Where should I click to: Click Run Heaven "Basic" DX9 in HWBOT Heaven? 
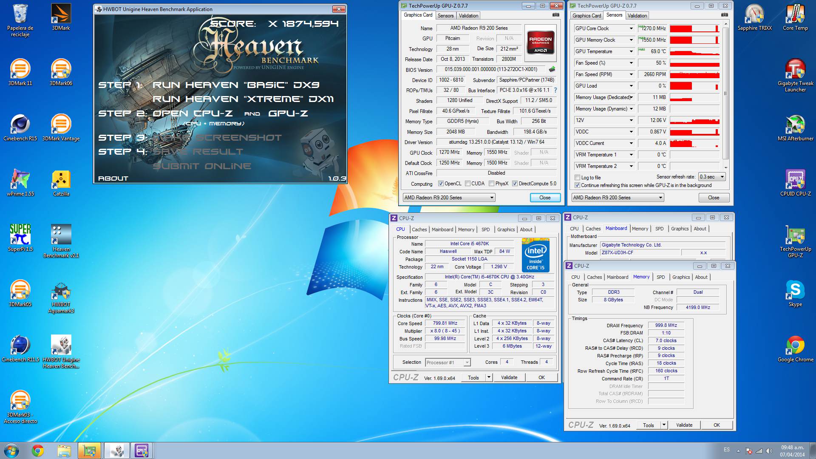236,85
